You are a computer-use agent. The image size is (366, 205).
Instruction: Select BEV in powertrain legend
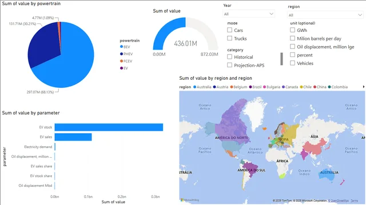pos(125,47)
